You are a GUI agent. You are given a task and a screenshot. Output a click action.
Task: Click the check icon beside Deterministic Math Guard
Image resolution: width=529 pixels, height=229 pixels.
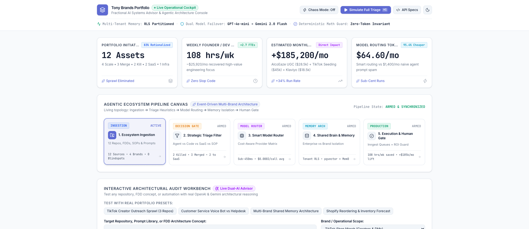pyautogui.click(x=295, y=24)
